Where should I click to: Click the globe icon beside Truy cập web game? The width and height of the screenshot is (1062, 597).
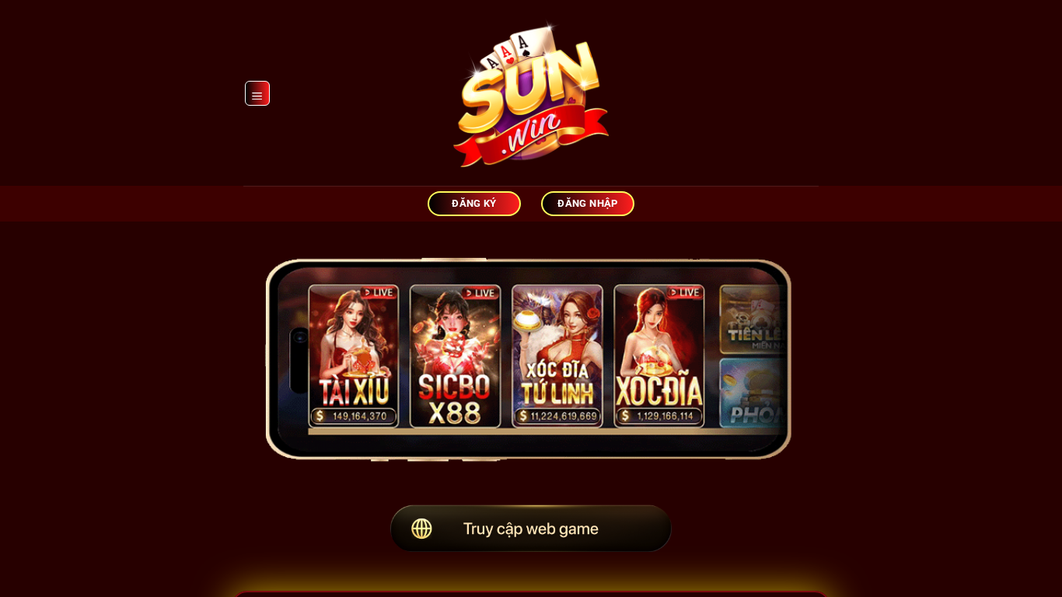pyautogui.click(x=421, y=529)
